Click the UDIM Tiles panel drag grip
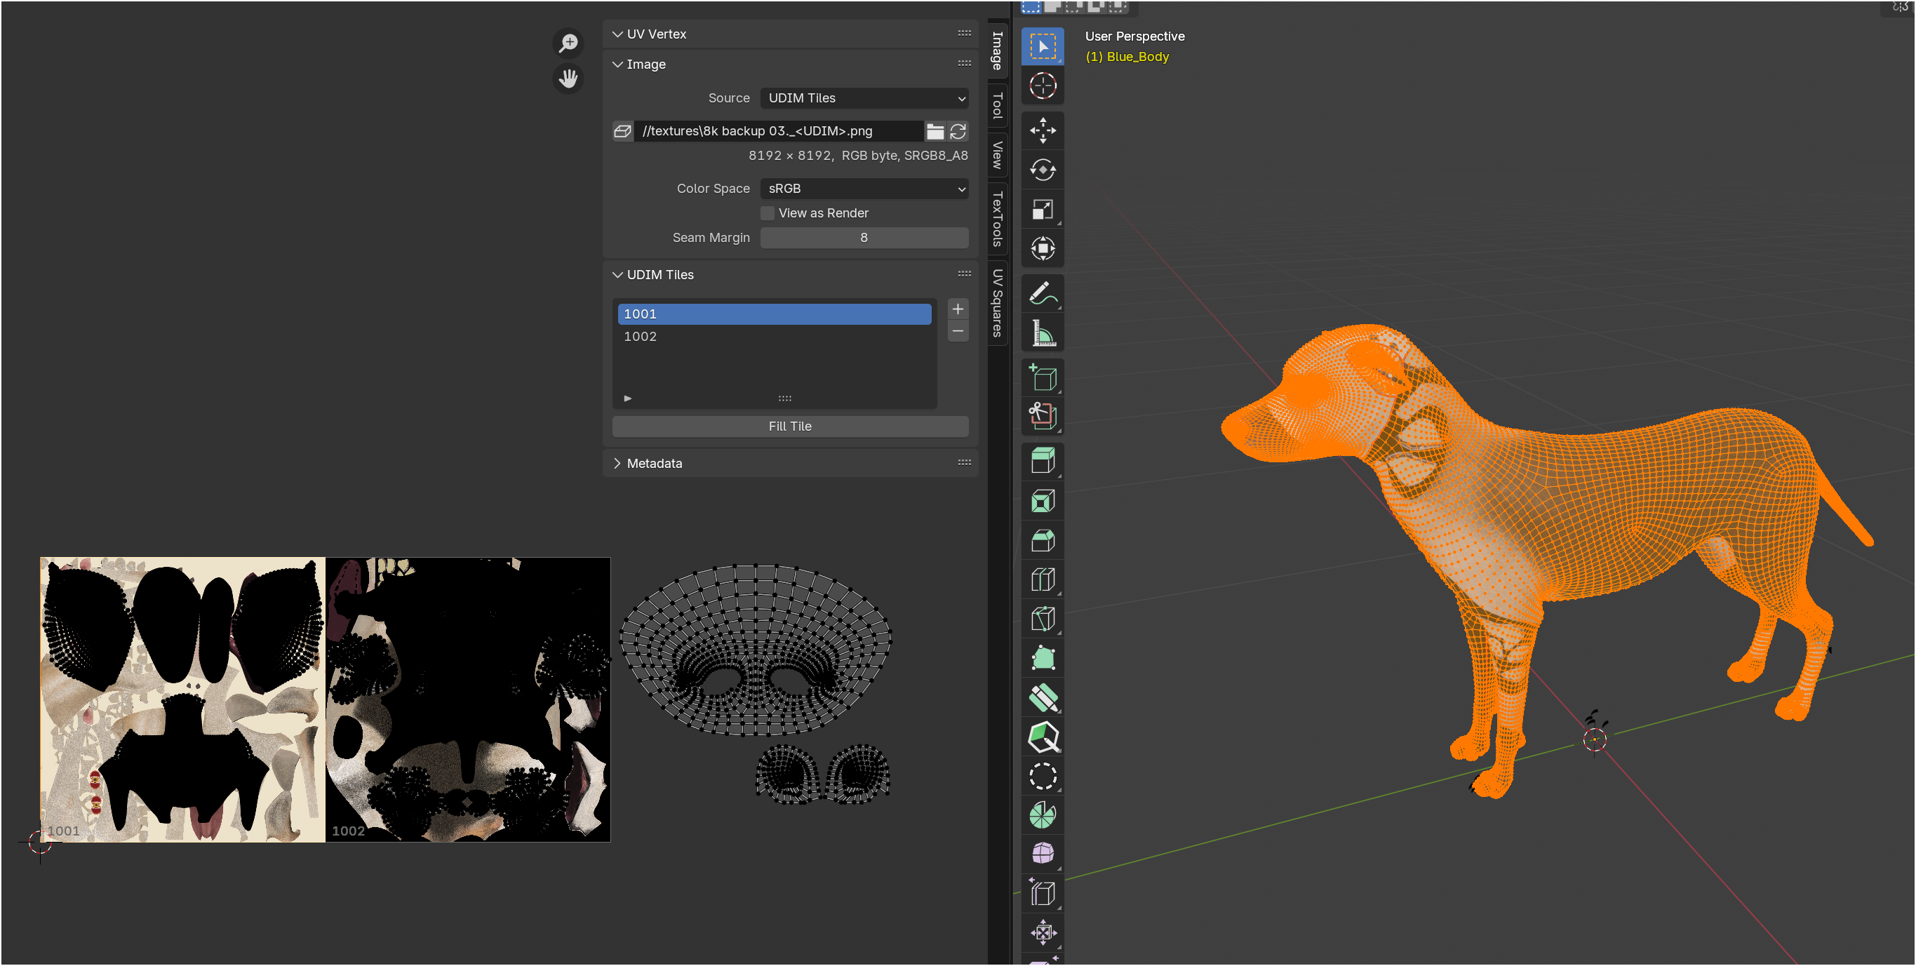1916x966 pixels. 965,274
